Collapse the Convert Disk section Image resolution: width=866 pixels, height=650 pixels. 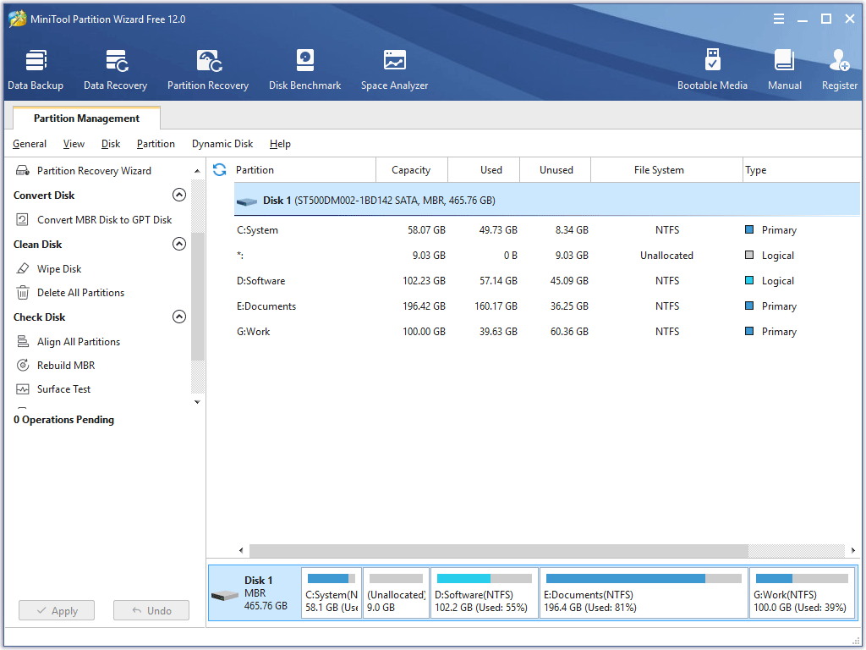tap(179, 195)
